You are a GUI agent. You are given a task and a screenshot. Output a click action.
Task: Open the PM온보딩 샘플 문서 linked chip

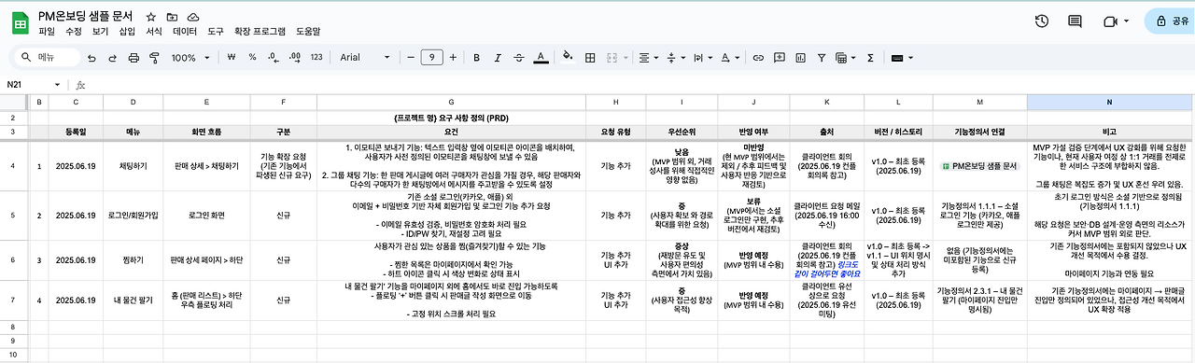(x=980, y=165)
